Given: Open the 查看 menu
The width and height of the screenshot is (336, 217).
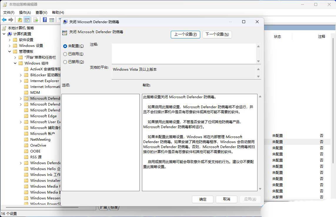Looking at the screenshot, I should click(41, 12).
